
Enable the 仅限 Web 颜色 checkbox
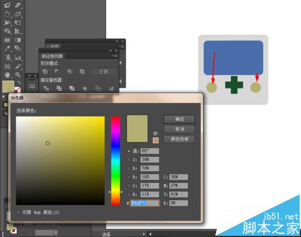(19, 212)
